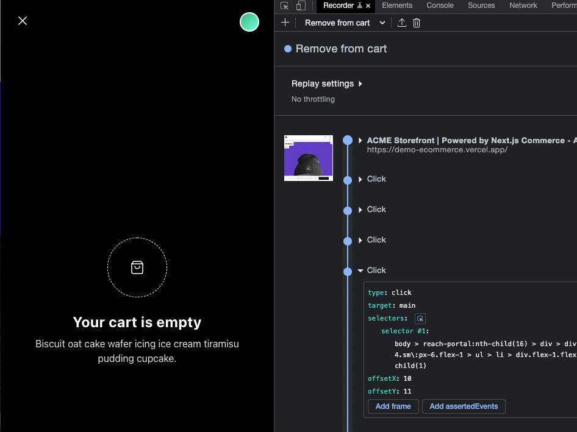Click the Add frame button
This screenshot has height=432, width=577.
pos(393,406)
